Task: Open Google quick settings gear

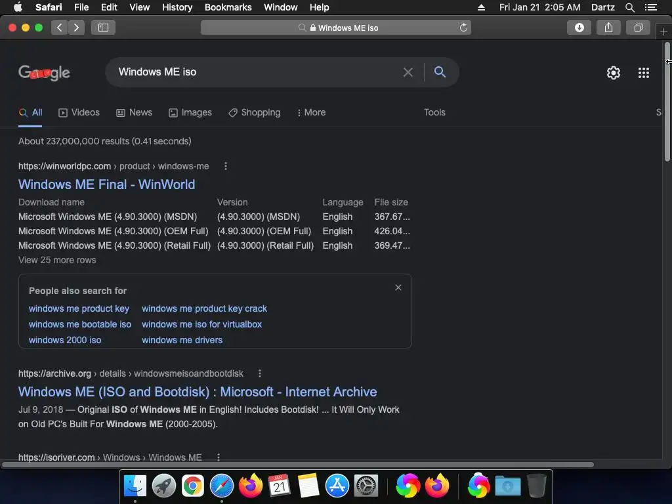Action: [614, 73]
